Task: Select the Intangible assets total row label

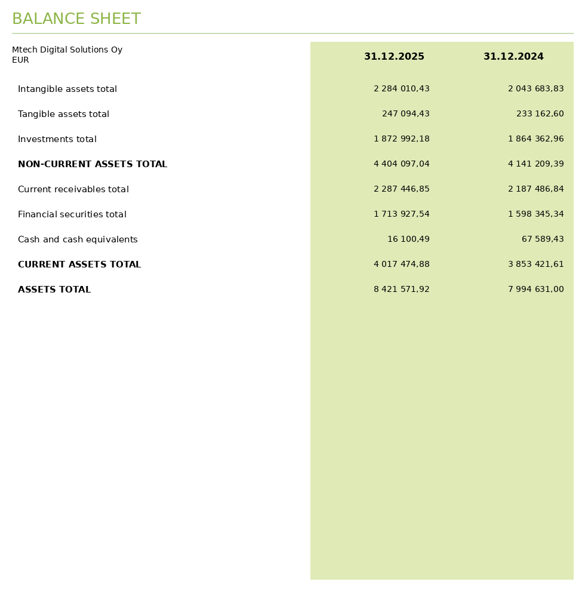Action: click(x=67, y=89)
